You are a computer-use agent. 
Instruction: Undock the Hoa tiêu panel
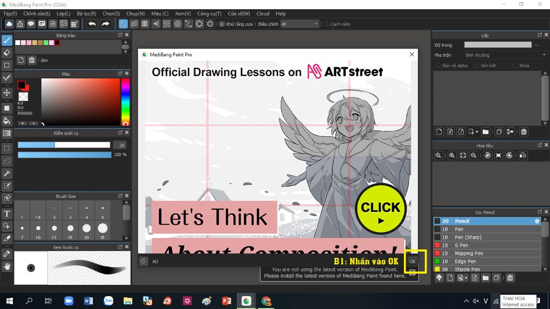pyautogui.click(x=540, y=145)
